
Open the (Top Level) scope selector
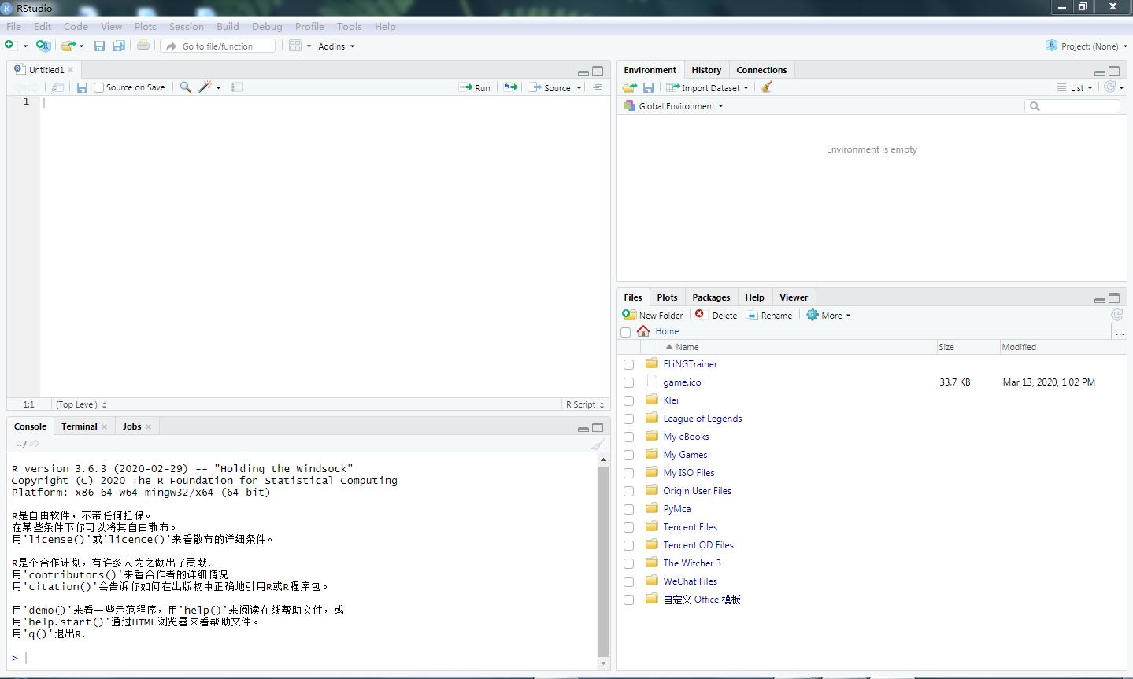point(81,404)
